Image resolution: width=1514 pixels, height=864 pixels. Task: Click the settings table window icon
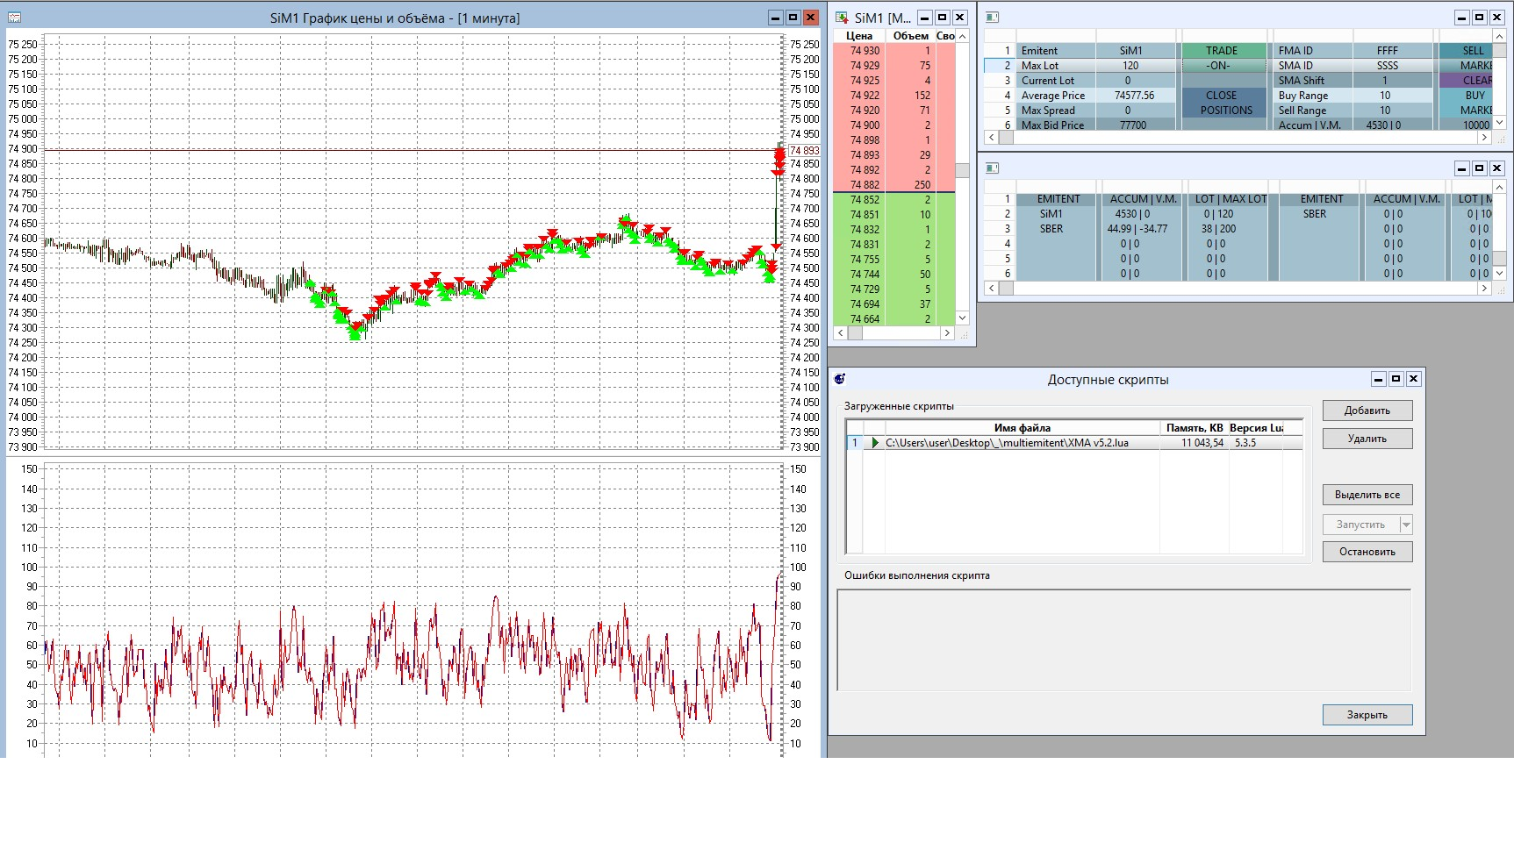(x=993, y=18)
